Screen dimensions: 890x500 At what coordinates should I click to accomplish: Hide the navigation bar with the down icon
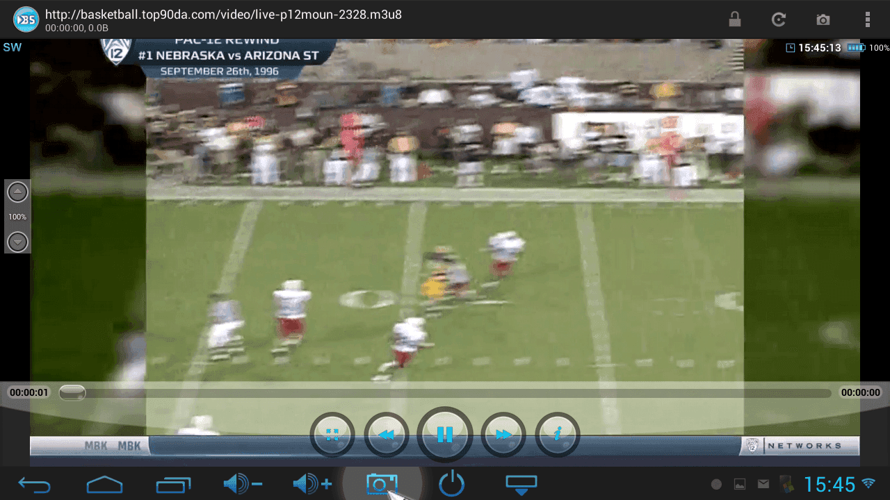[x=521, y=485]
